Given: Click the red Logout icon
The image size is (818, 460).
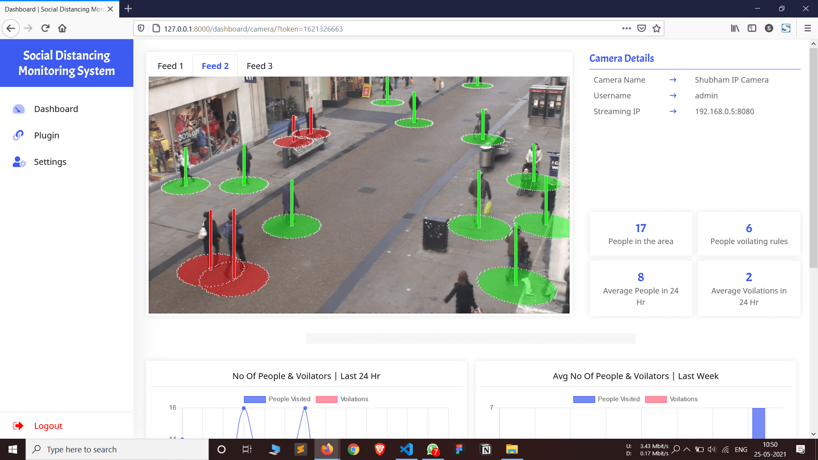Looking at the screenshot, I should 18,425.
